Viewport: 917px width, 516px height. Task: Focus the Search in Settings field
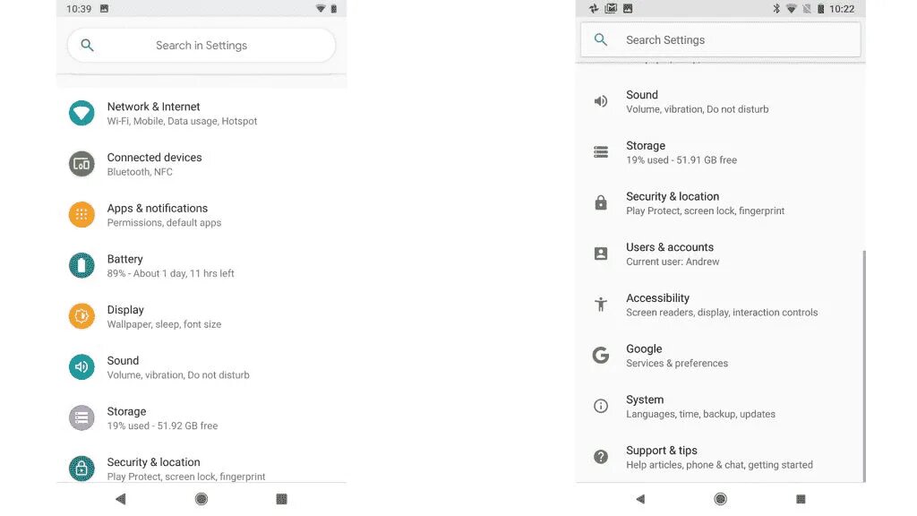pos(201,45)
